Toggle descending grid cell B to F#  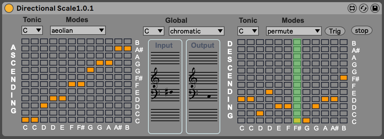click(344, 78)
